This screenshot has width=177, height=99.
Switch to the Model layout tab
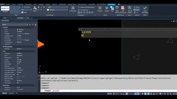[x=4, y=93]
